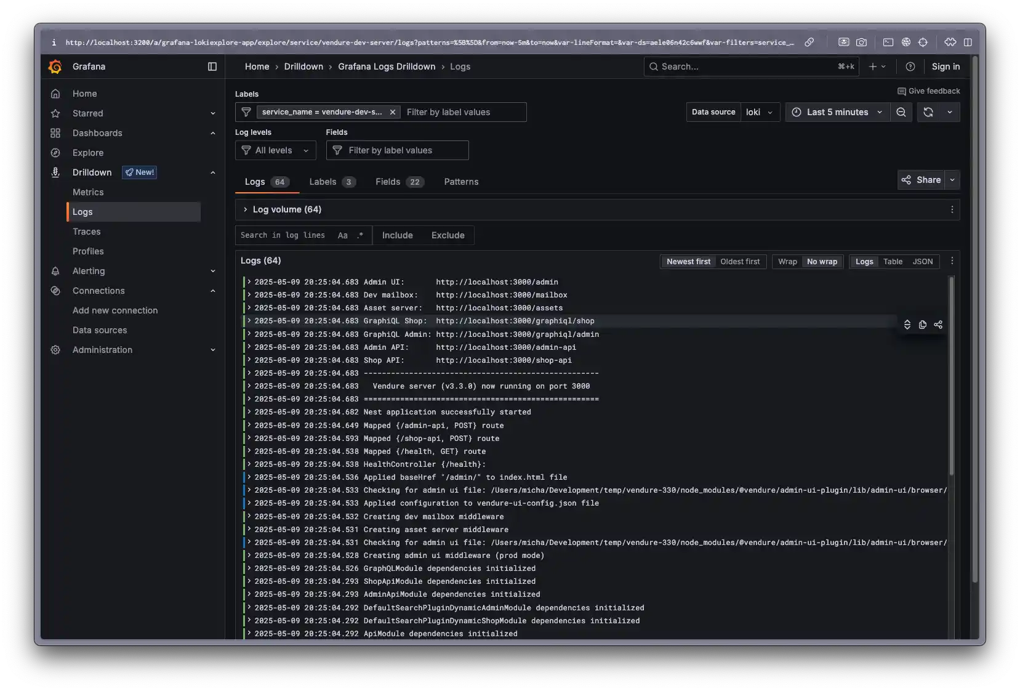Toggle case-sensitive log search with Aa
The width and height of the screenshot is (1020, 691).
pyautogui.click(x=342, y=235)
